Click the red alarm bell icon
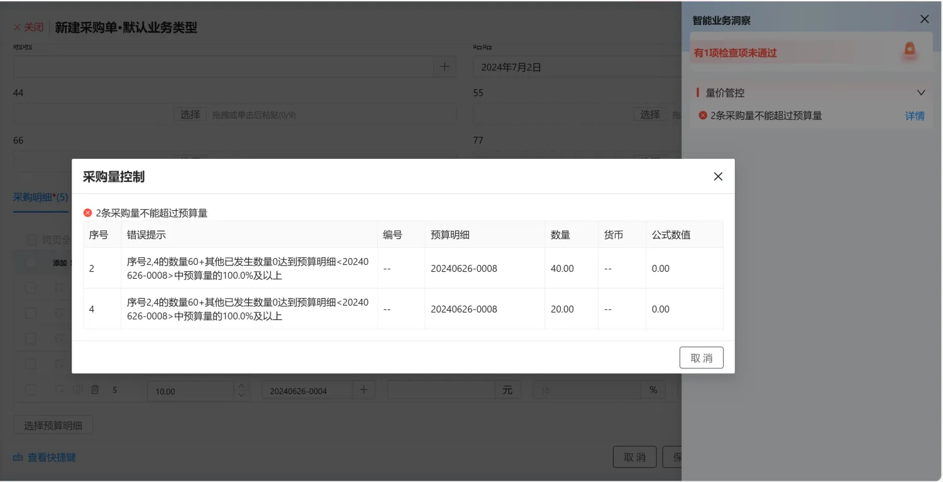Viewport: 943px width, 482px height. (x=909, y=50)
